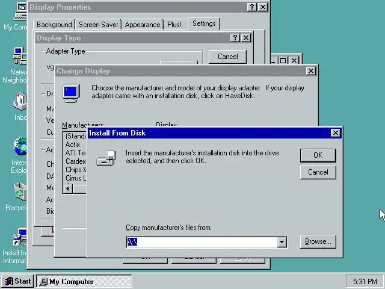Screen dimensions: 385x289
Task: Select Chips & Technologies in Manufacturers list
Action: pyautogui.click(x=76, y=170)
